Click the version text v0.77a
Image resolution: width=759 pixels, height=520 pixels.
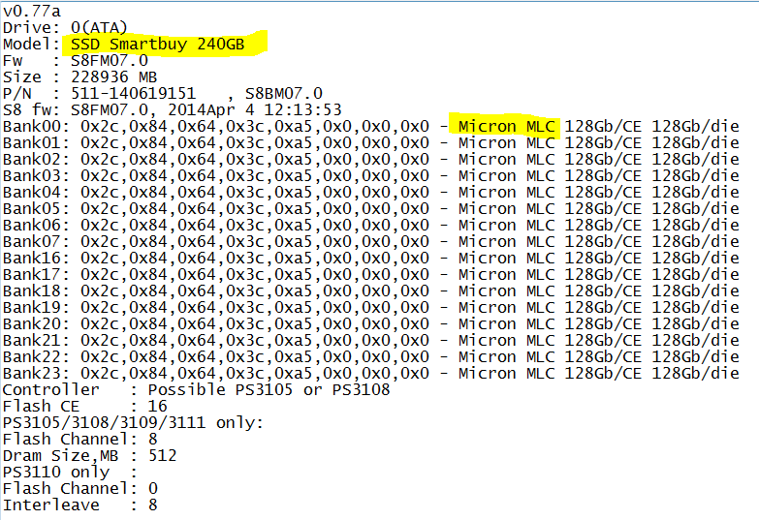pyautogui.click(x=32, y=11)
